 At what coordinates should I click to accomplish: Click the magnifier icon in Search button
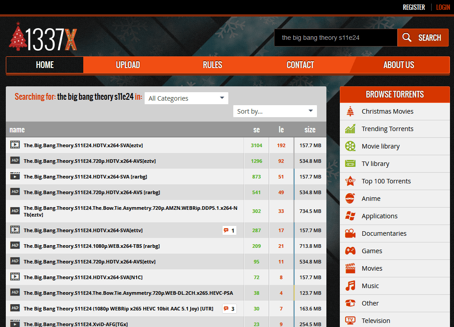407,37
